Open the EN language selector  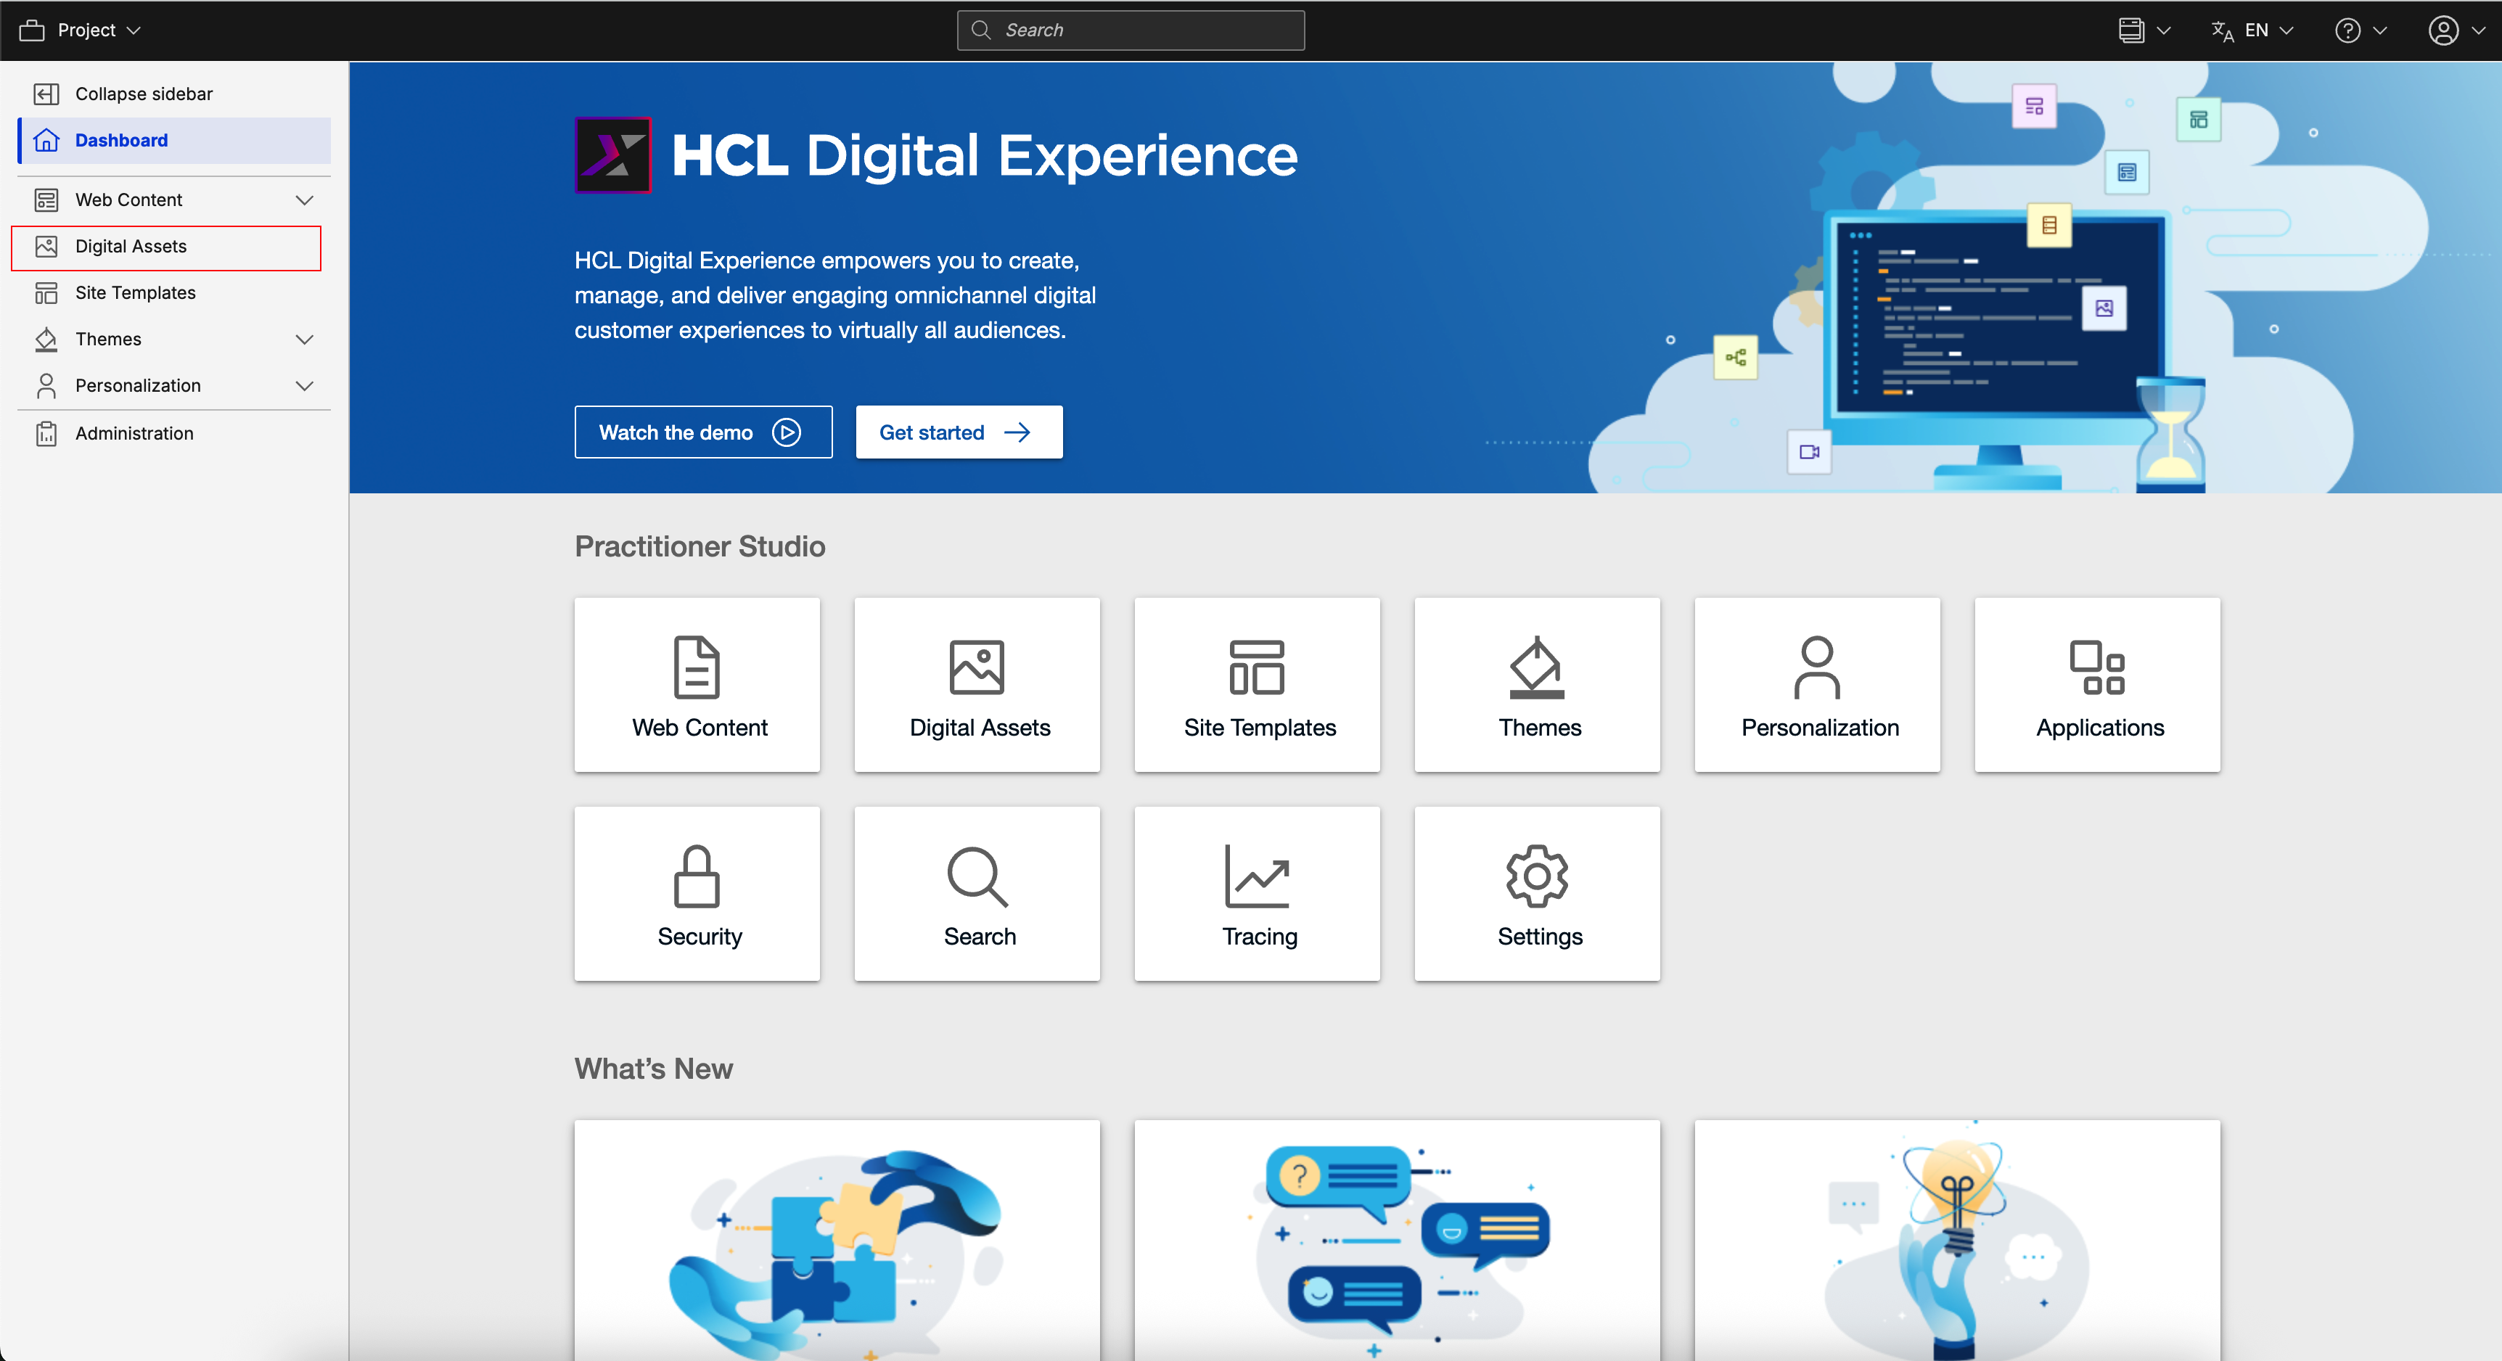pos(2253,30)
